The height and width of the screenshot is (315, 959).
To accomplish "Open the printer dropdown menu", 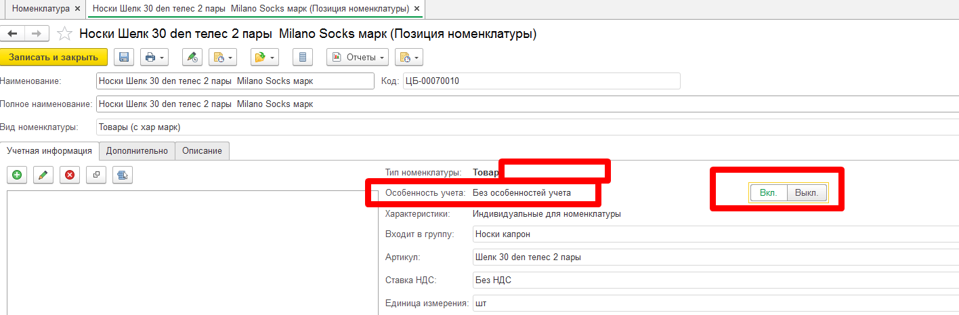I will click(154, 58).
